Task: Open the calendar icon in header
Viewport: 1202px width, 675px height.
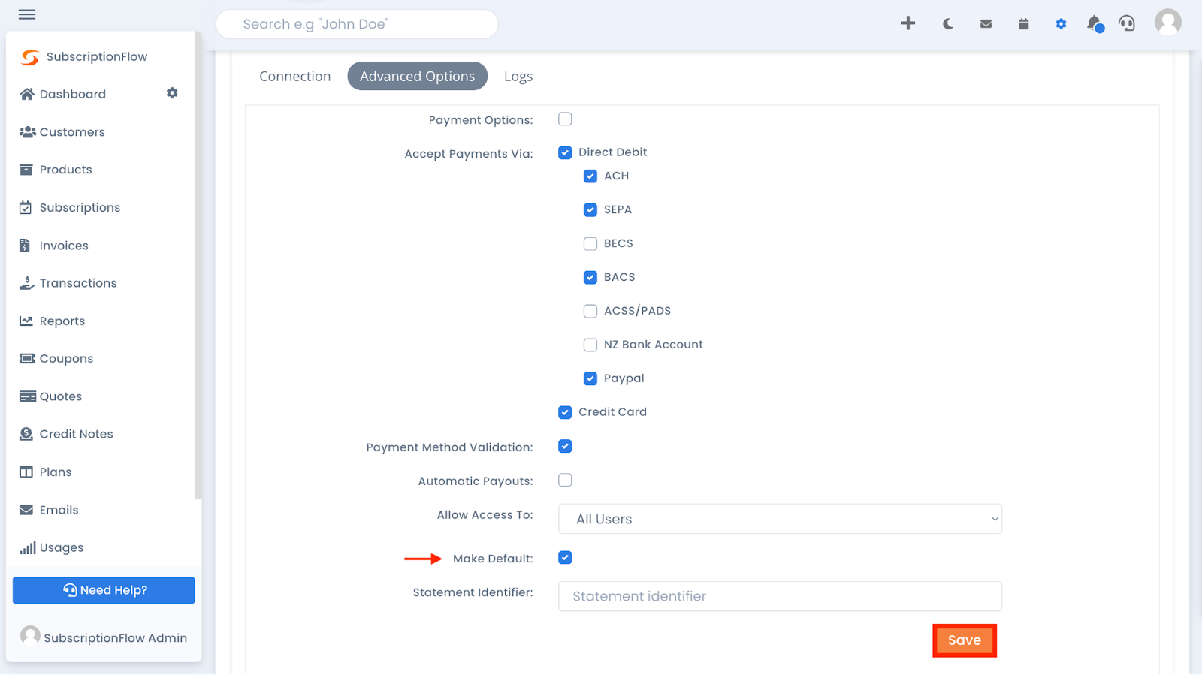Action: (1023, 24)
